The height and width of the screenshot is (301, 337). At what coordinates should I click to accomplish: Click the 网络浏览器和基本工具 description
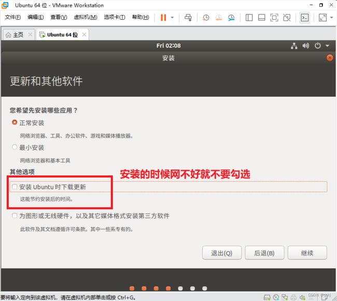pyautogui.click(x=45, y=160)
